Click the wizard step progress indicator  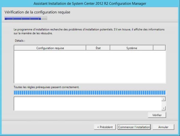tap(25, 19)
